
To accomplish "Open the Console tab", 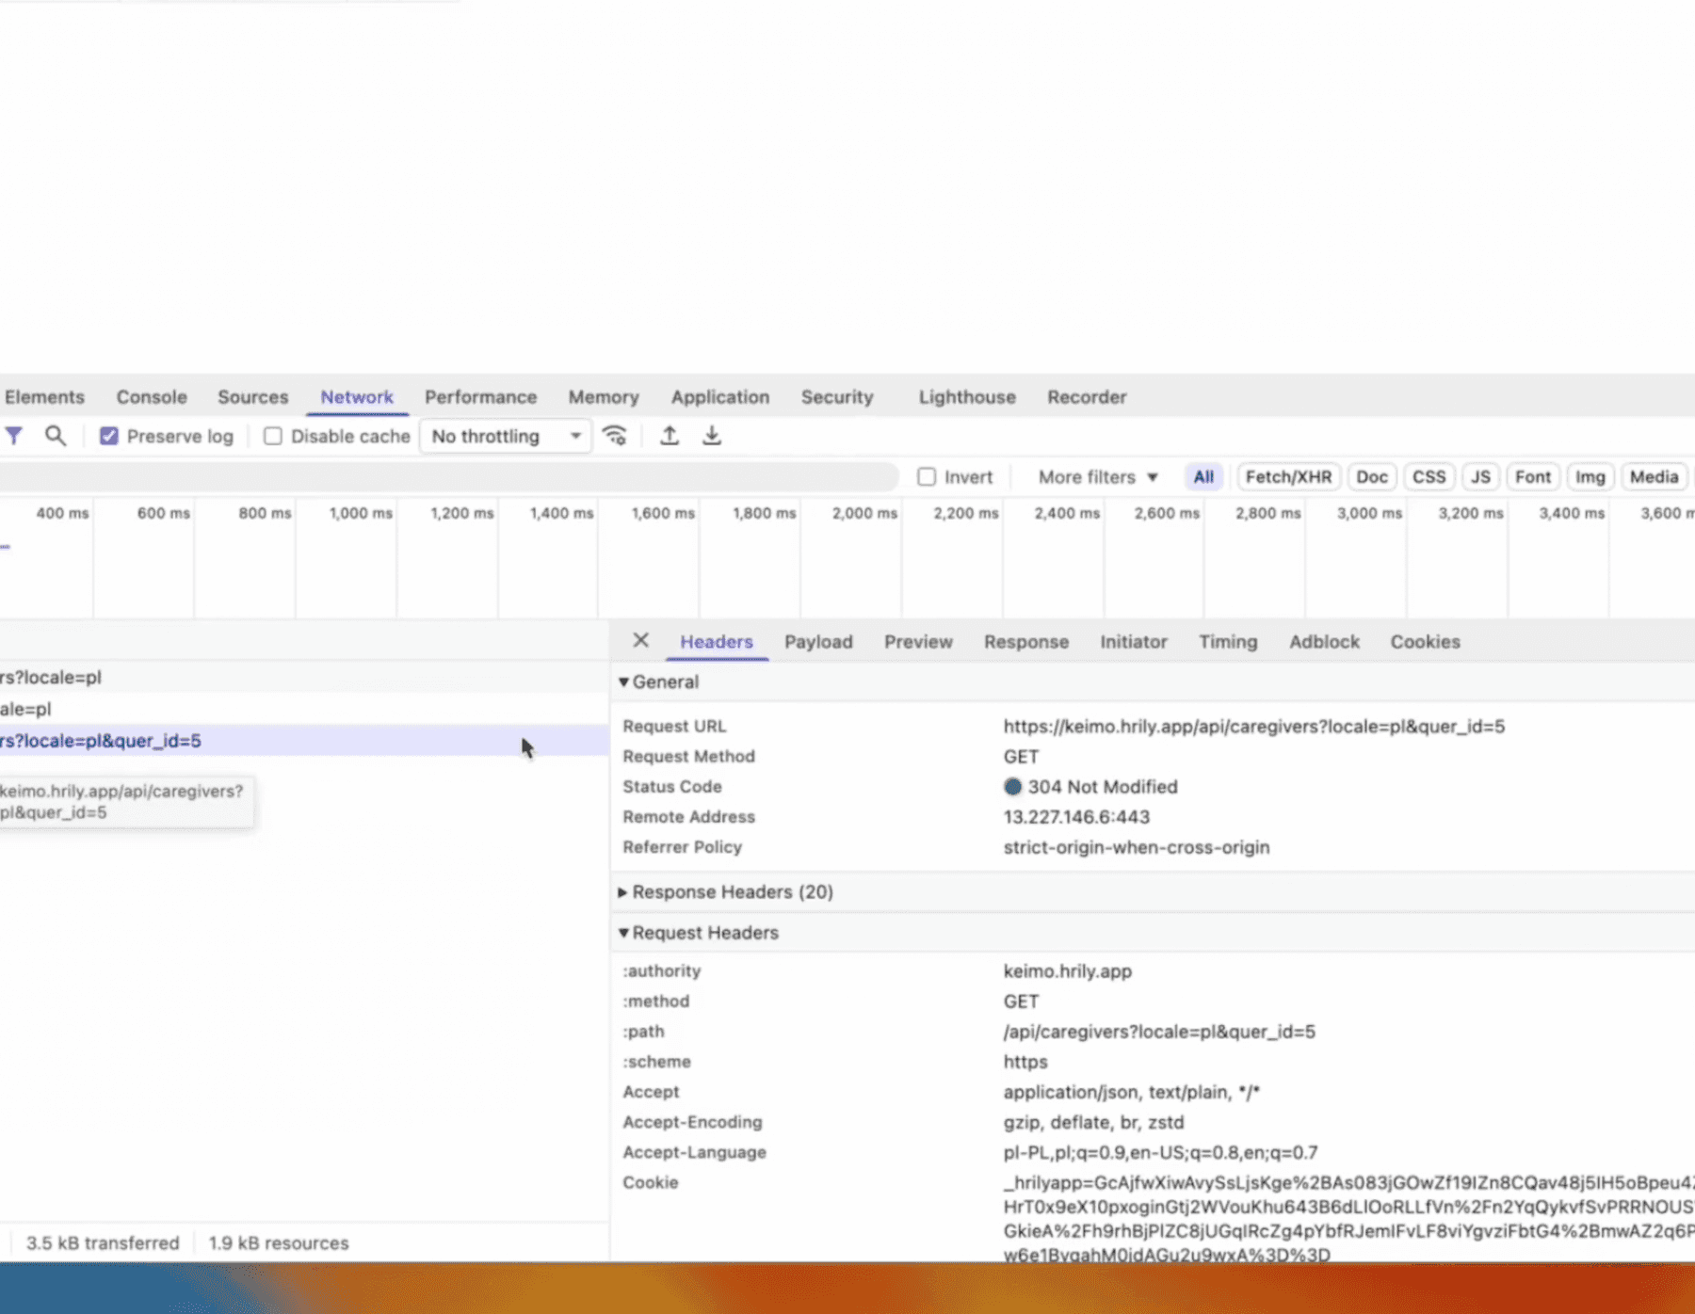I will coord(152,397).
